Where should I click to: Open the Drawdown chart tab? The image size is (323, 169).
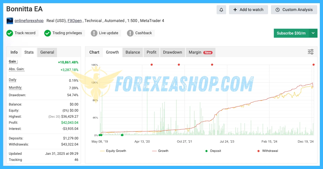tap(172, 52)
